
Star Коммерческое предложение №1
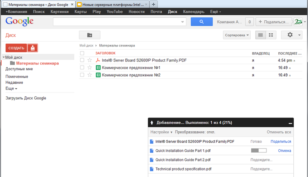coord(90,68)
